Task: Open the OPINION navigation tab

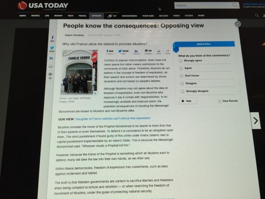Action: (96, 16)
